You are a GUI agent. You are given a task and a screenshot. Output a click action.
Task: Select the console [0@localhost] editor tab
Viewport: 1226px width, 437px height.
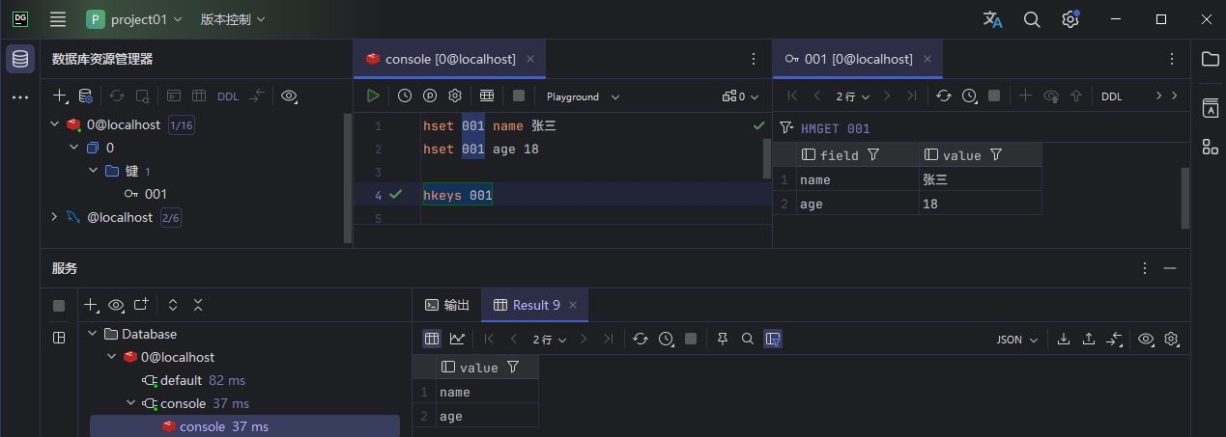449,59
